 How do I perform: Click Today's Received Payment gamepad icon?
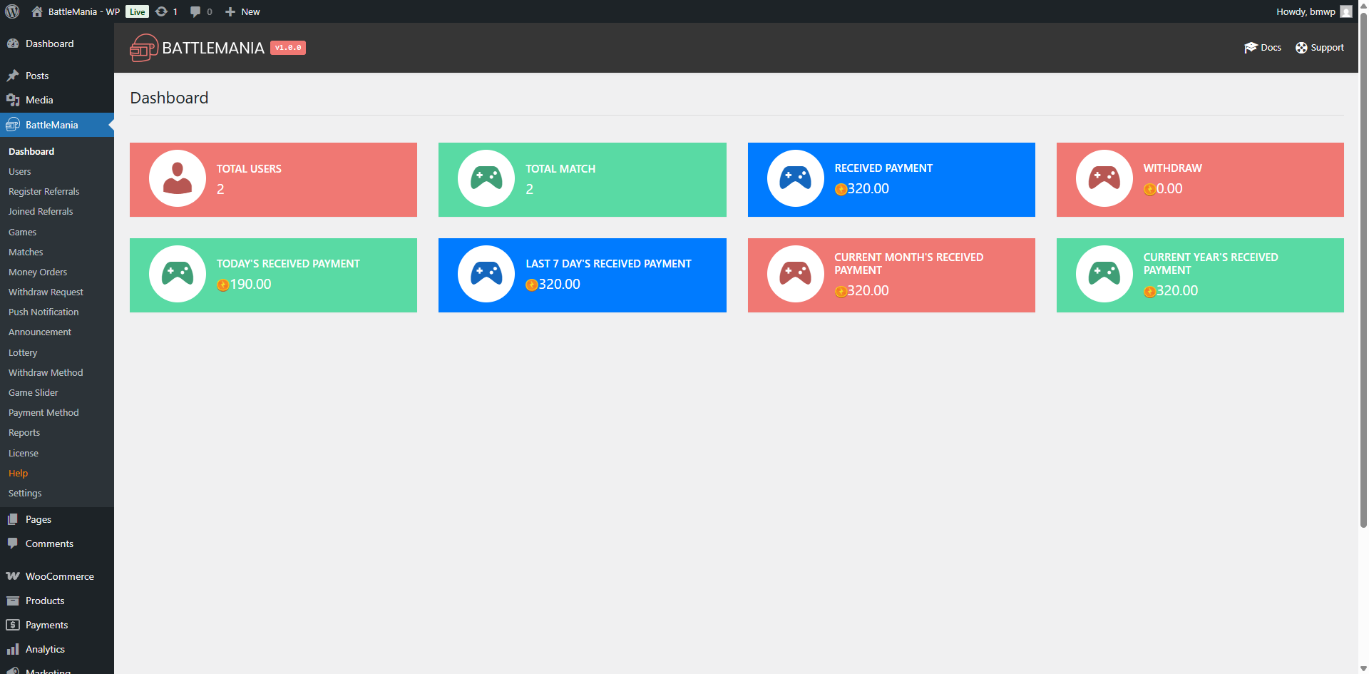click(178, 274)
